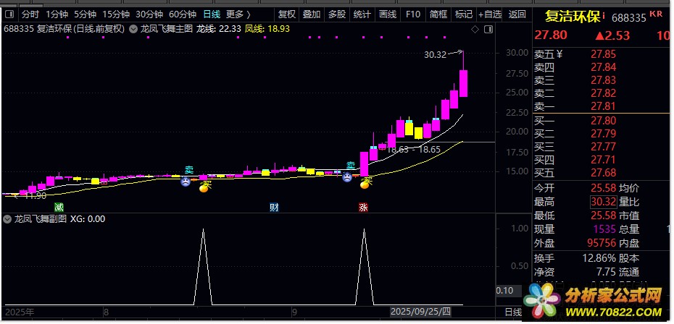Click the info 'i' icon beside 复洁环保
Viewport: 674px width, 324px height.
(x=604, y=16)
